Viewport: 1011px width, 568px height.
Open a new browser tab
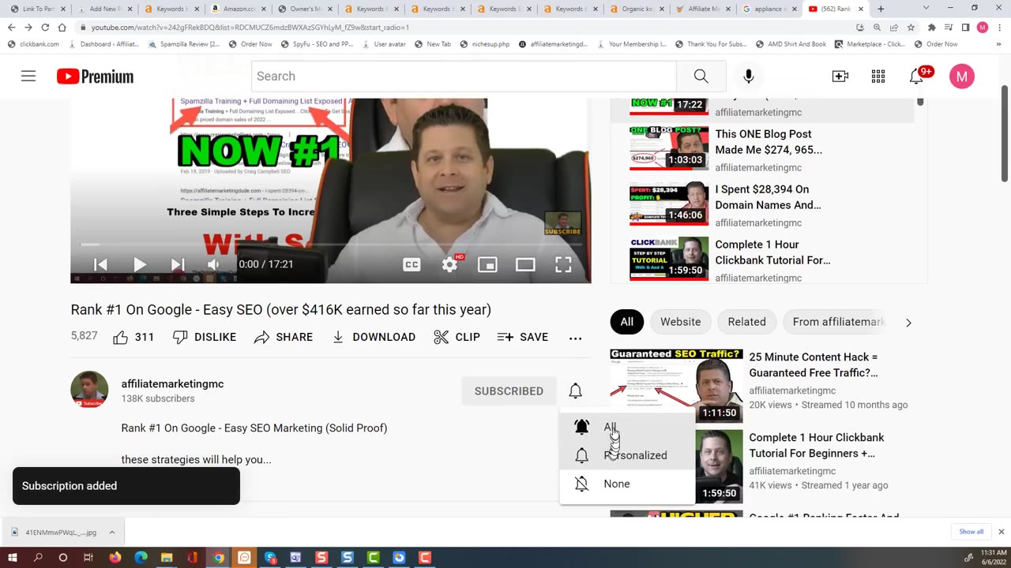pos(881,9)
